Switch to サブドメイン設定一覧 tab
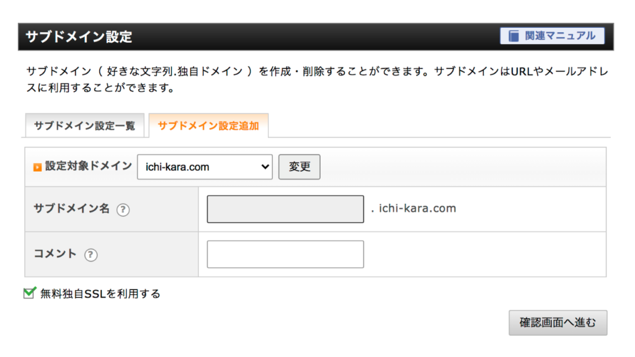The width and height of the screenshot is (635, 357). (84, 126)
